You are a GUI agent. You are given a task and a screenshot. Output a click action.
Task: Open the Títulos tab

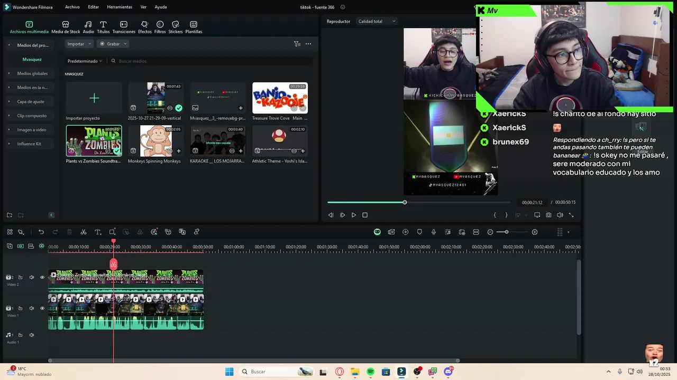(x=103, y=27)
